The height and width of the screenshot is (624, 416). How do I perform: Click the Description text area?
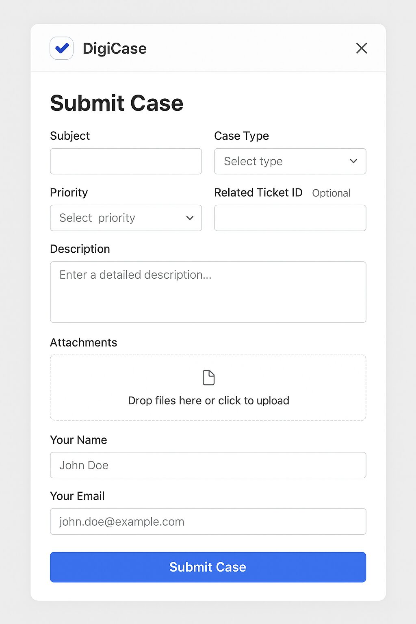[x=208, y=292]
